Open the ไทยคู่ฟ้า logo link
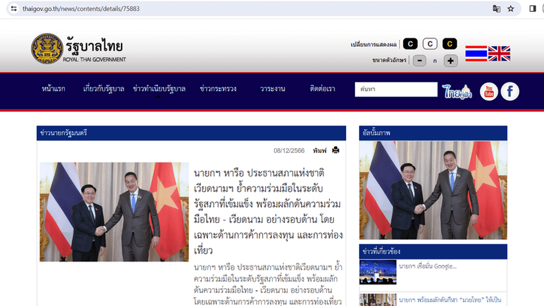544x306 pixels. pos(457,91)
